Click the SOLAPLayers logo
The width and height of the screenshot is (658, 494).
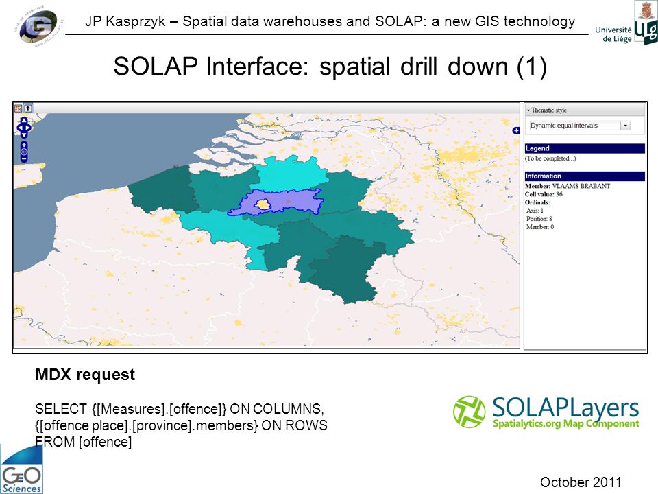[x=546, y=412]
